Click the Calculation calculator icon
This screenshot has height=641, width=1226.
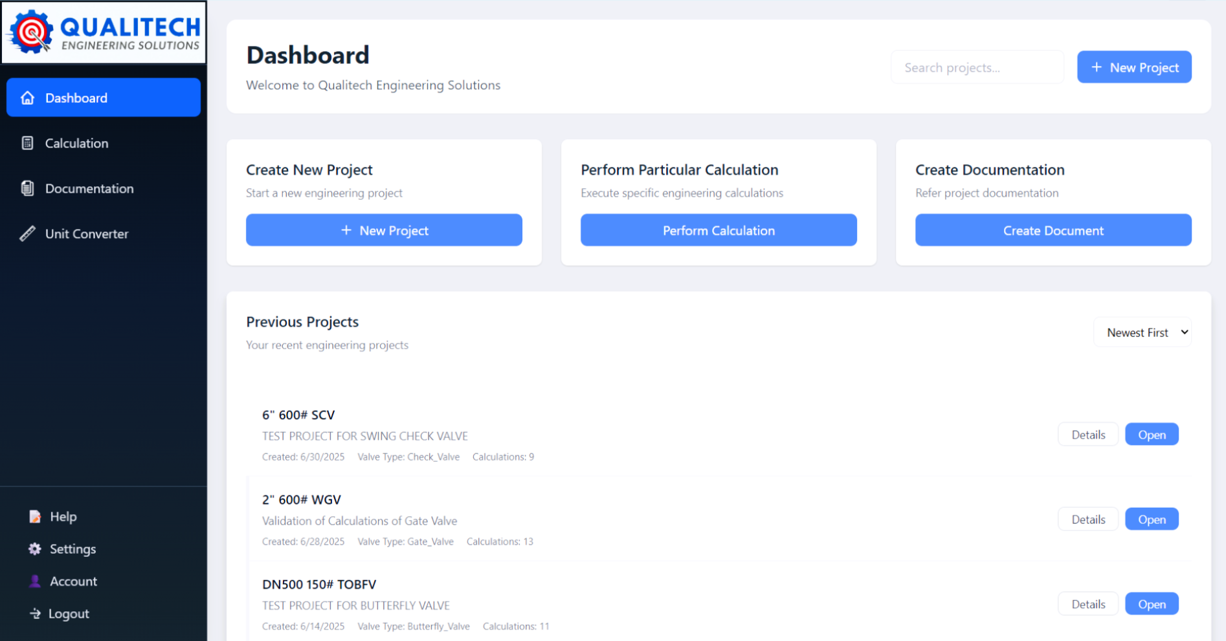tap(27, 143)
